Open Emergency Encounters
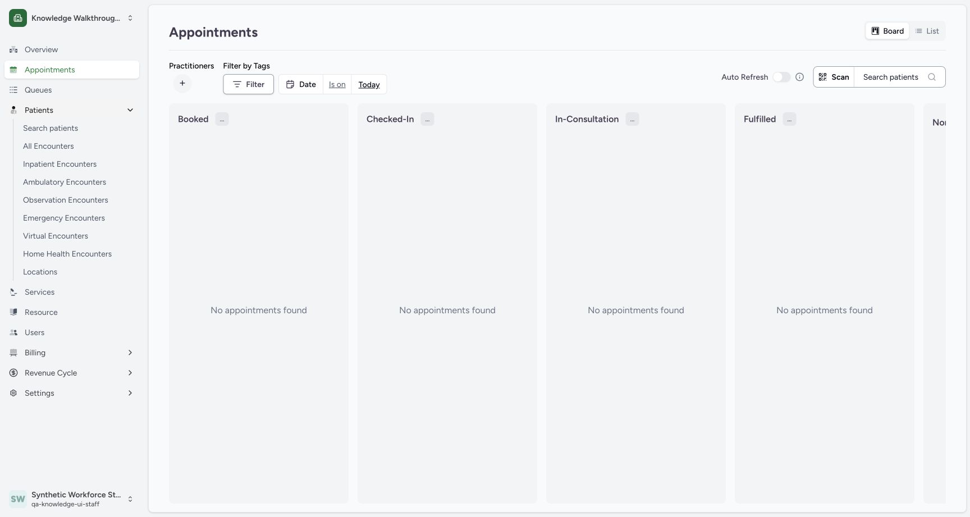The width and height of the screenshot is (970, 517). click(x=64, y=218)
